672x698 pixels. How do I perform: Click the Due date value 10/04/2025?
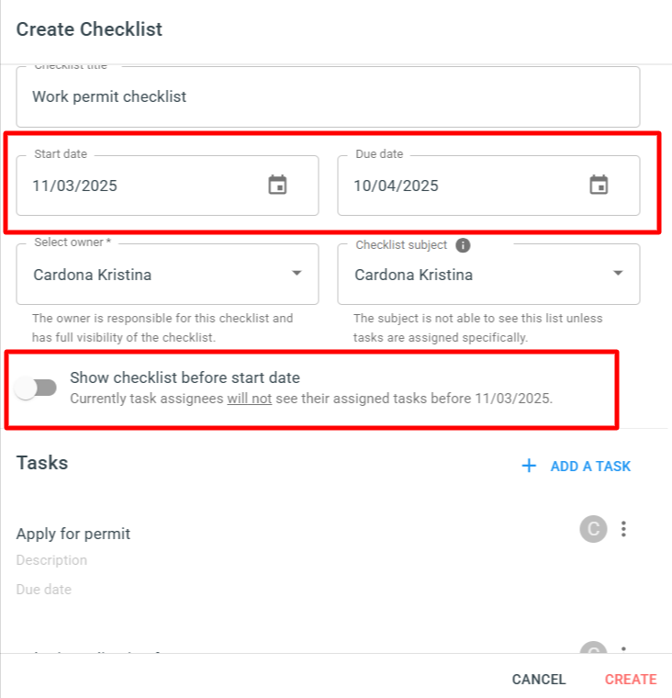[396, 186]
